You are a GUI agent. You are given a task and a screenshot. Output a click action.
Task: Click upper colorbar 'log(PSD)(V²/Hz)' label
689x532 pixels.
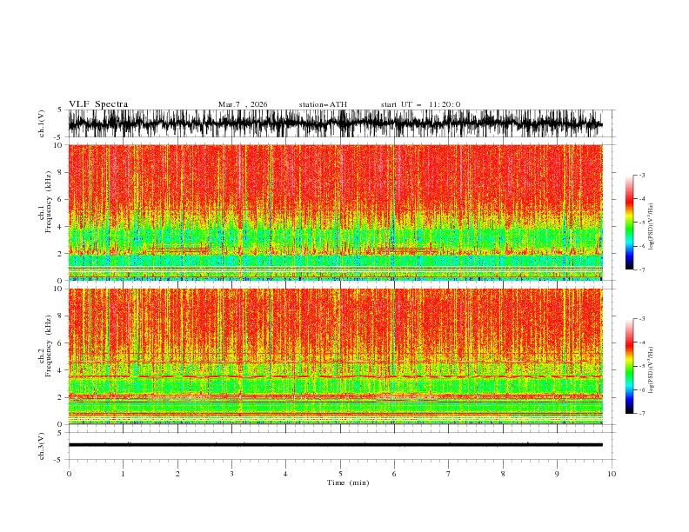click(652, 227)
